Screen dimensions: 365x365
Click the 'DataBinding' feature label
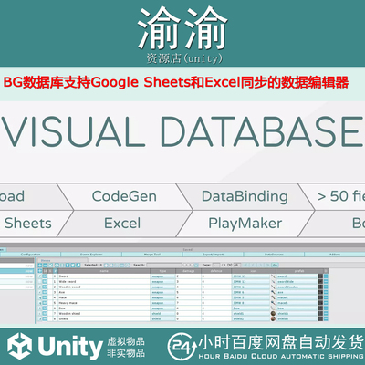tap(245, 196)
